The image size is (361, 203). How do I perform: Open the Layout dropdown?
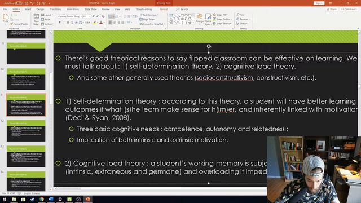click(x=47, y=15)
